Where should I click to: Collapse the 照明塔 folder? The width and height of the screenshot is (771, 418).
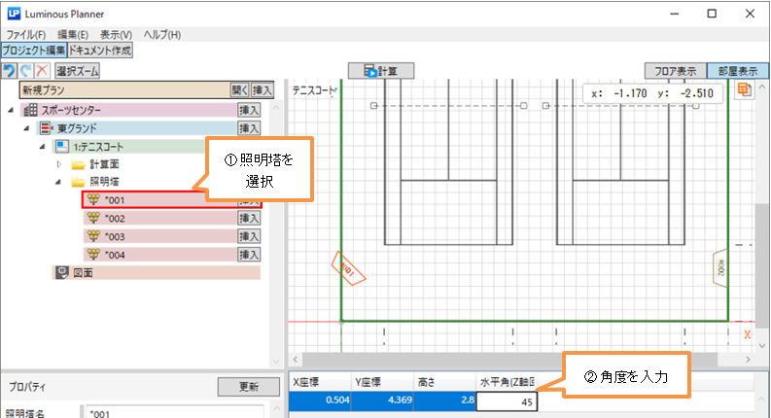click(58, 182)
